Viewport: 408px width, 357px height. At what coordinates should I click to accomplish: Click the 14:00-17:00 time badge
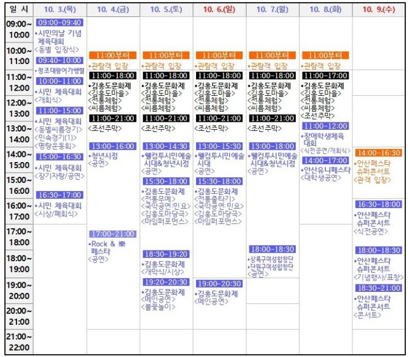pos(325,160)
